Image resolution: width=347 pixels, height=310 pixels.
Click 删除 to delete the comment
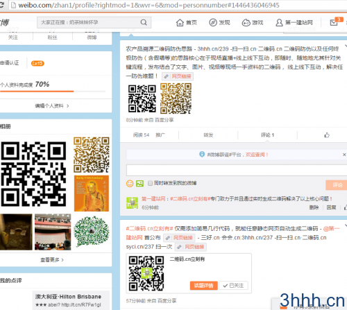pyautogui.click(x=314, y=207)
